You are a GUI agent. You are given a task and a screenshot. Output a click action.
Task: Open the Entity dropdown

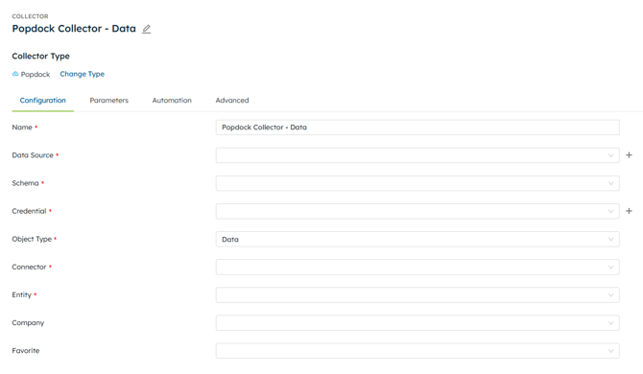[x=417, y=295]
